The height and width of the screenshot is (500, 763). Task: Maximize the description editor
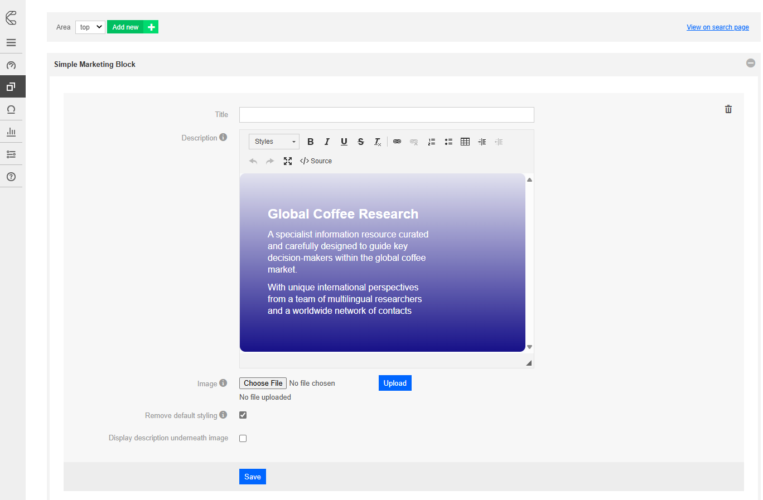coord(288,161)
